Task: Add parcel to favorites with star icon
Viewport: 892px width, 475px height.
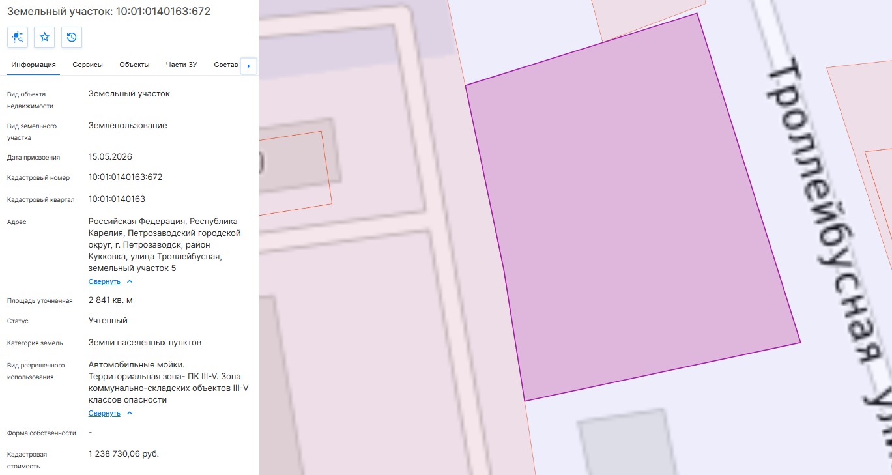Action: (x=45, y=37)
